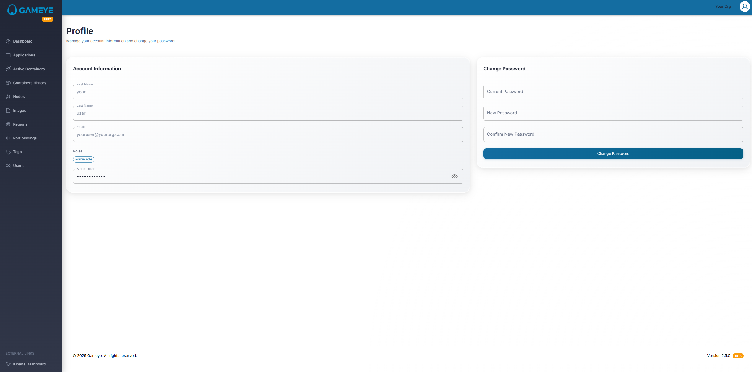Screen dimensions: 752x372
Task: Click the Port bindings icon
Action: (8, 138)
